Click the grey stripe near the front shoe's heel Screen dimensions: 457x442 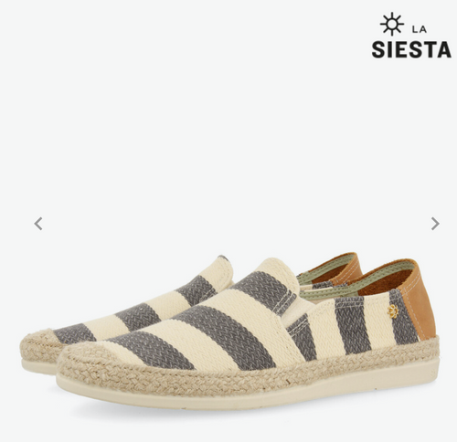coord(405,318)
